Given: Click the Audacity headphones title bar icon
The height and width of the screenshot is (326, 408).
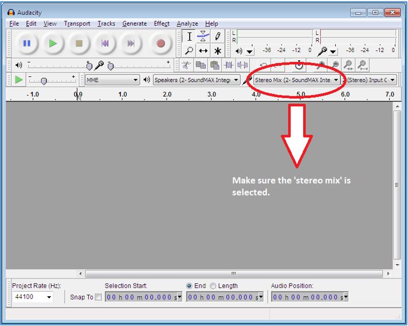Looking at the screenshot, I should coord(11,12).
